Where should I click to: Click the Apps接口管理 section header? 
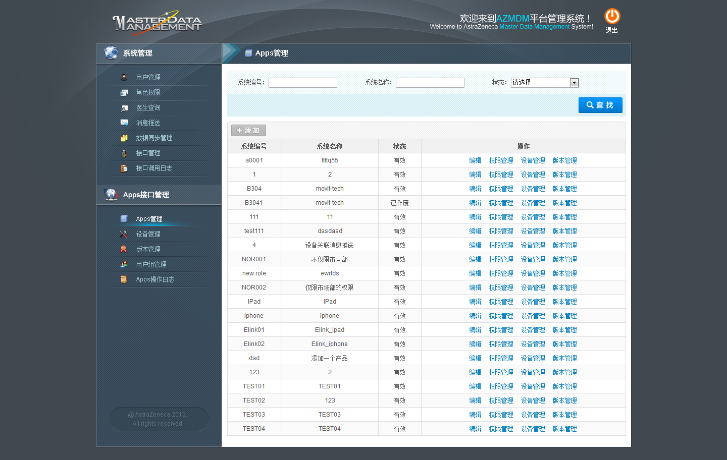(x=159, y=195)
